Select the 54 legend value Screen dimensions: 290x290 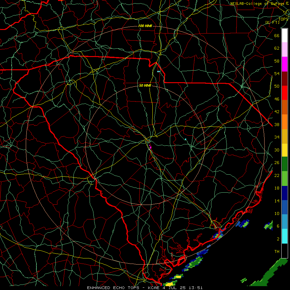pyautogui.click(x=277, y=73)
